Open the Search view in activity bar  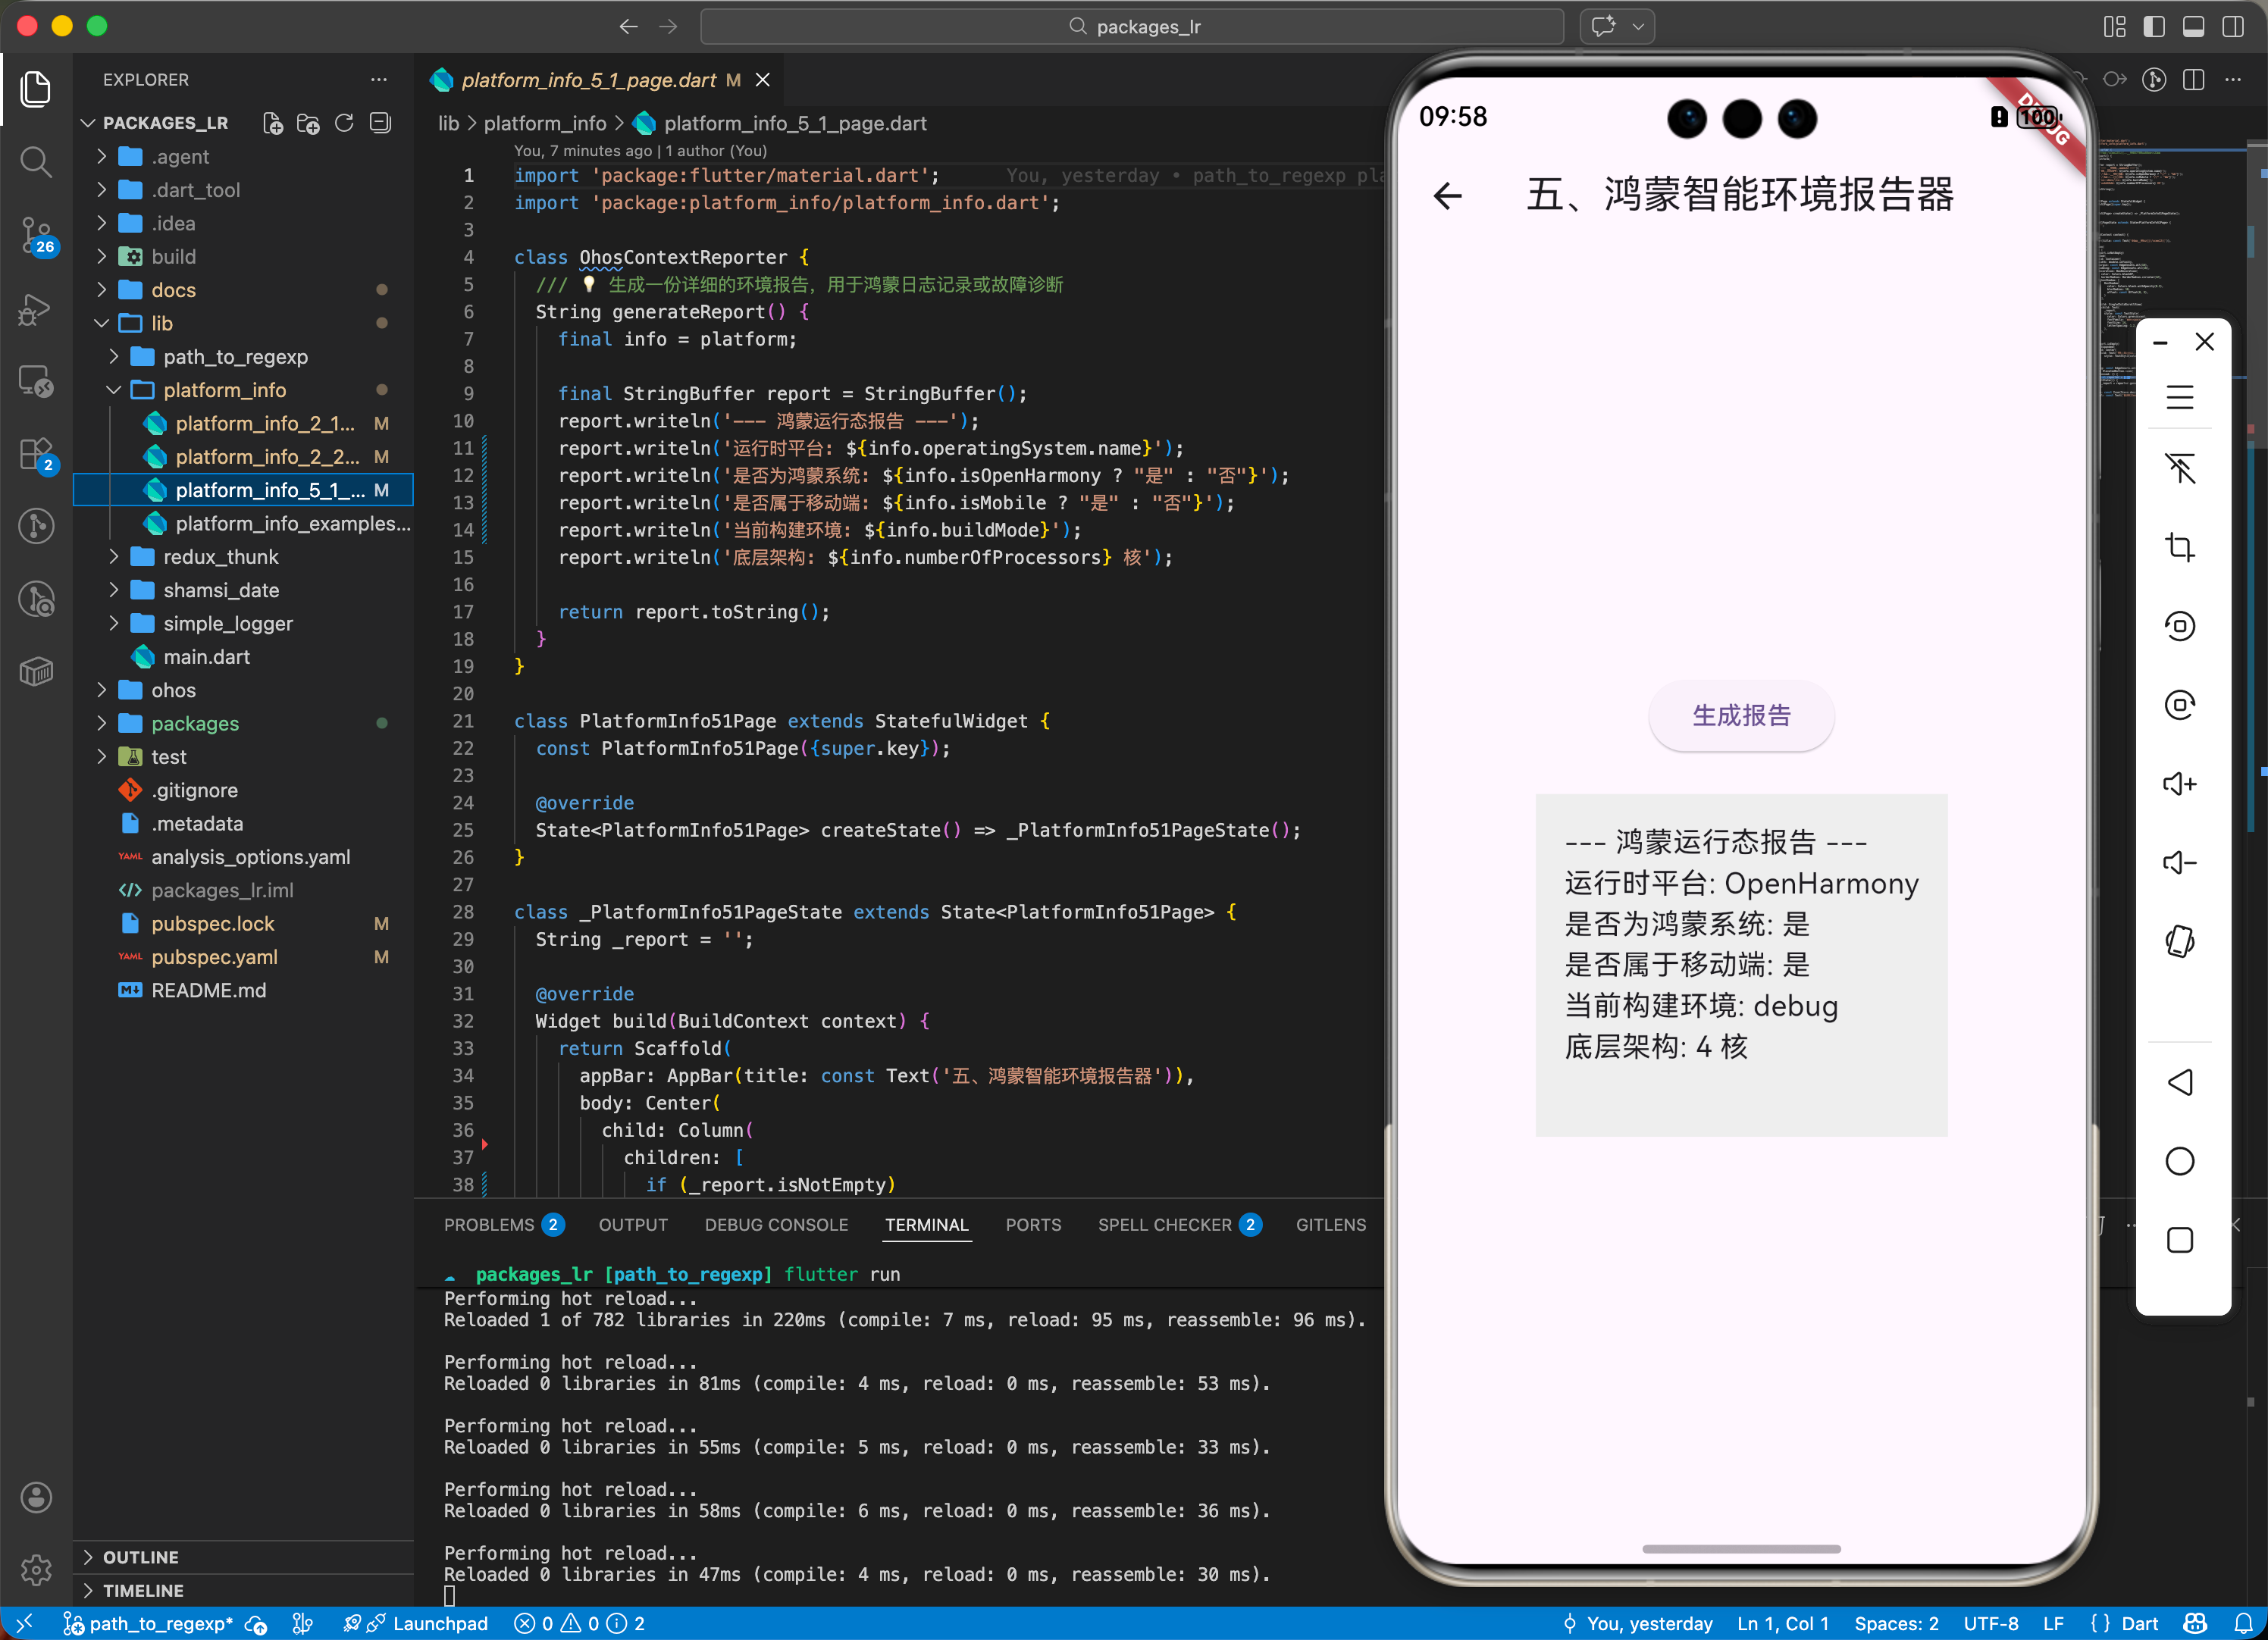(36, 161)
